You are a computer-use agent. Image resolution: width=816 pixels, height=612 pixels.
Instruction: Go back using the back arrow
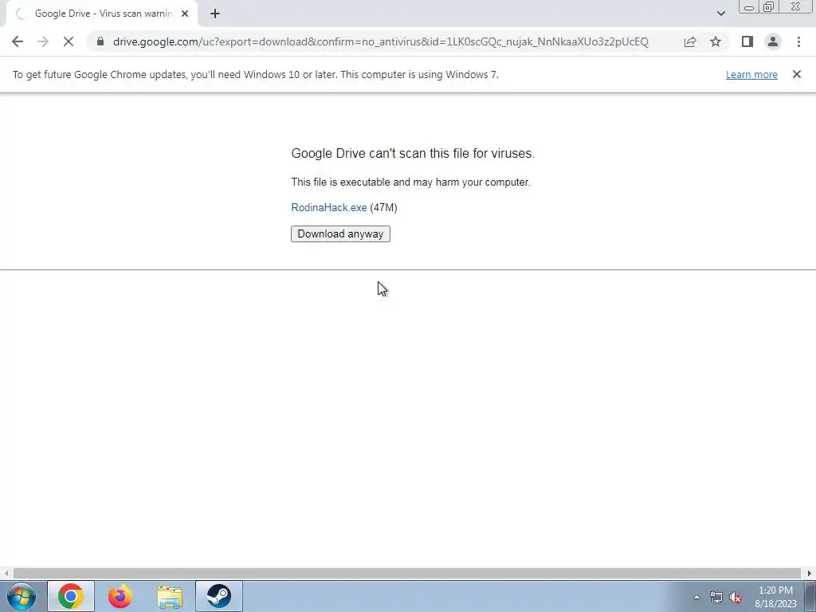(x=18, y=41)
